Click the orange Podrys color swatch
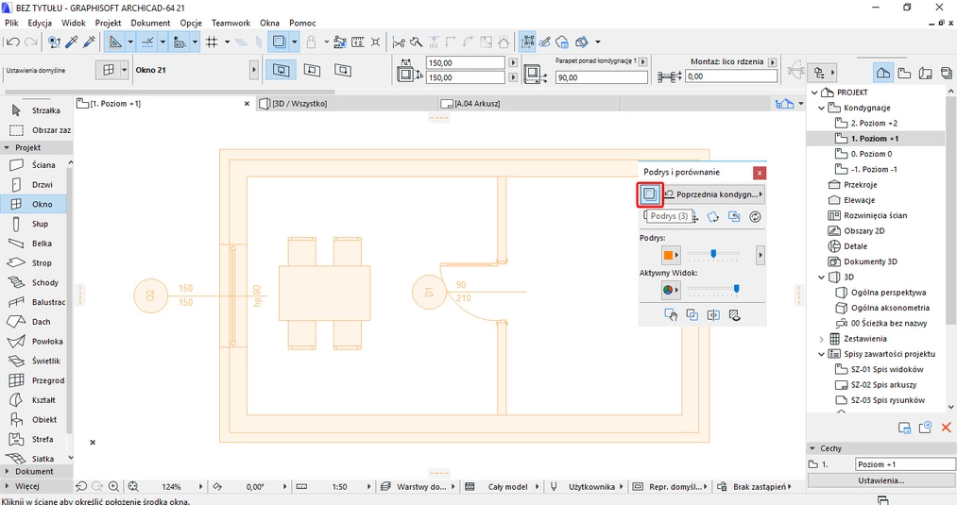This screenshot has height=505, width=957. tap(668, 255)
